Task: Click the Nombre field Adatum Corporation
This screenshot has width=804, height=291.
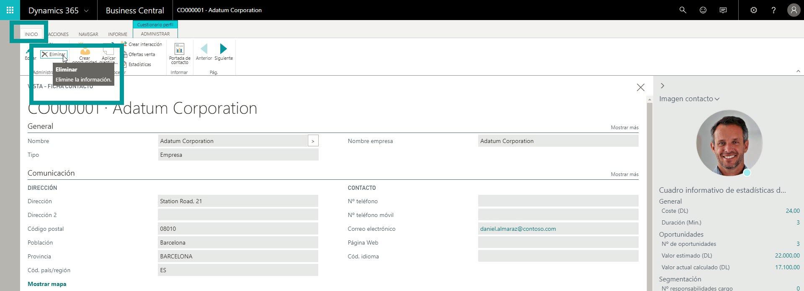Action: 233,141
